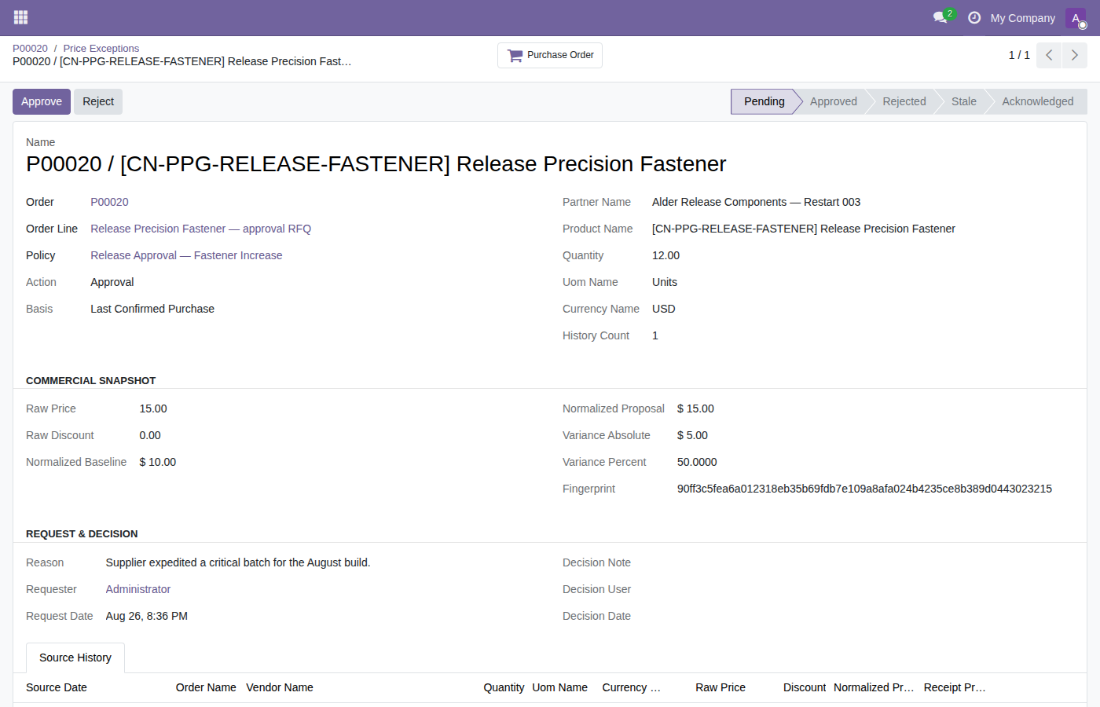
Task: Click the Normalized Proposal value $ 15.00
Action: coord(695,408)
